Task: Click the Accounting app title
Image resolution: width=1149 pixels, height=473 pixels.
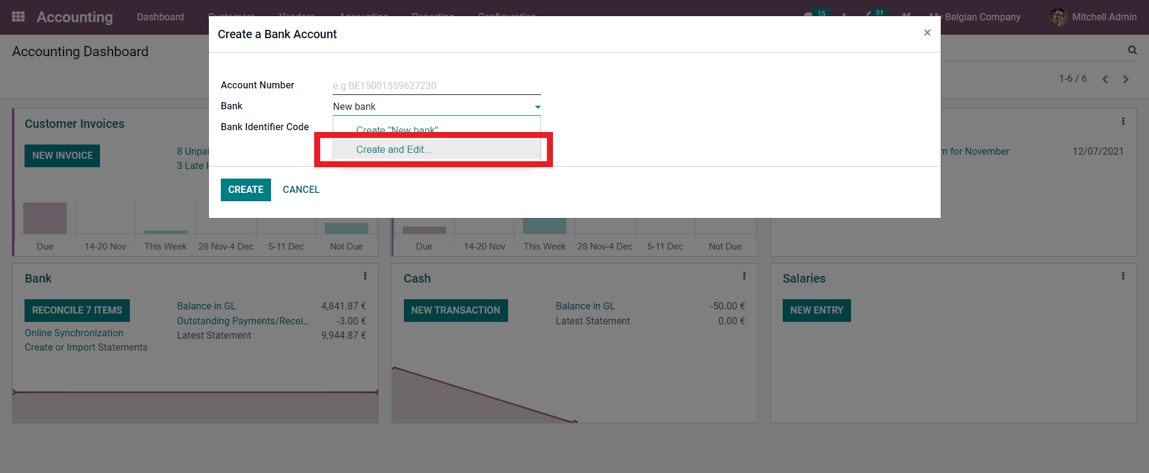Action: (75, 17)
